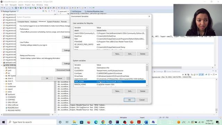Click Remove All Terminated Launches console icon

click(188, 75)
